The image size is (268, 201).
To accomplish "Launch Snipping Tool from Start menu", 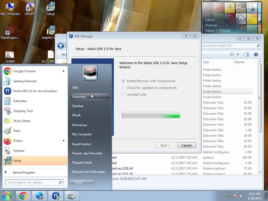I will pyautogui.click(x=35, y=111).
